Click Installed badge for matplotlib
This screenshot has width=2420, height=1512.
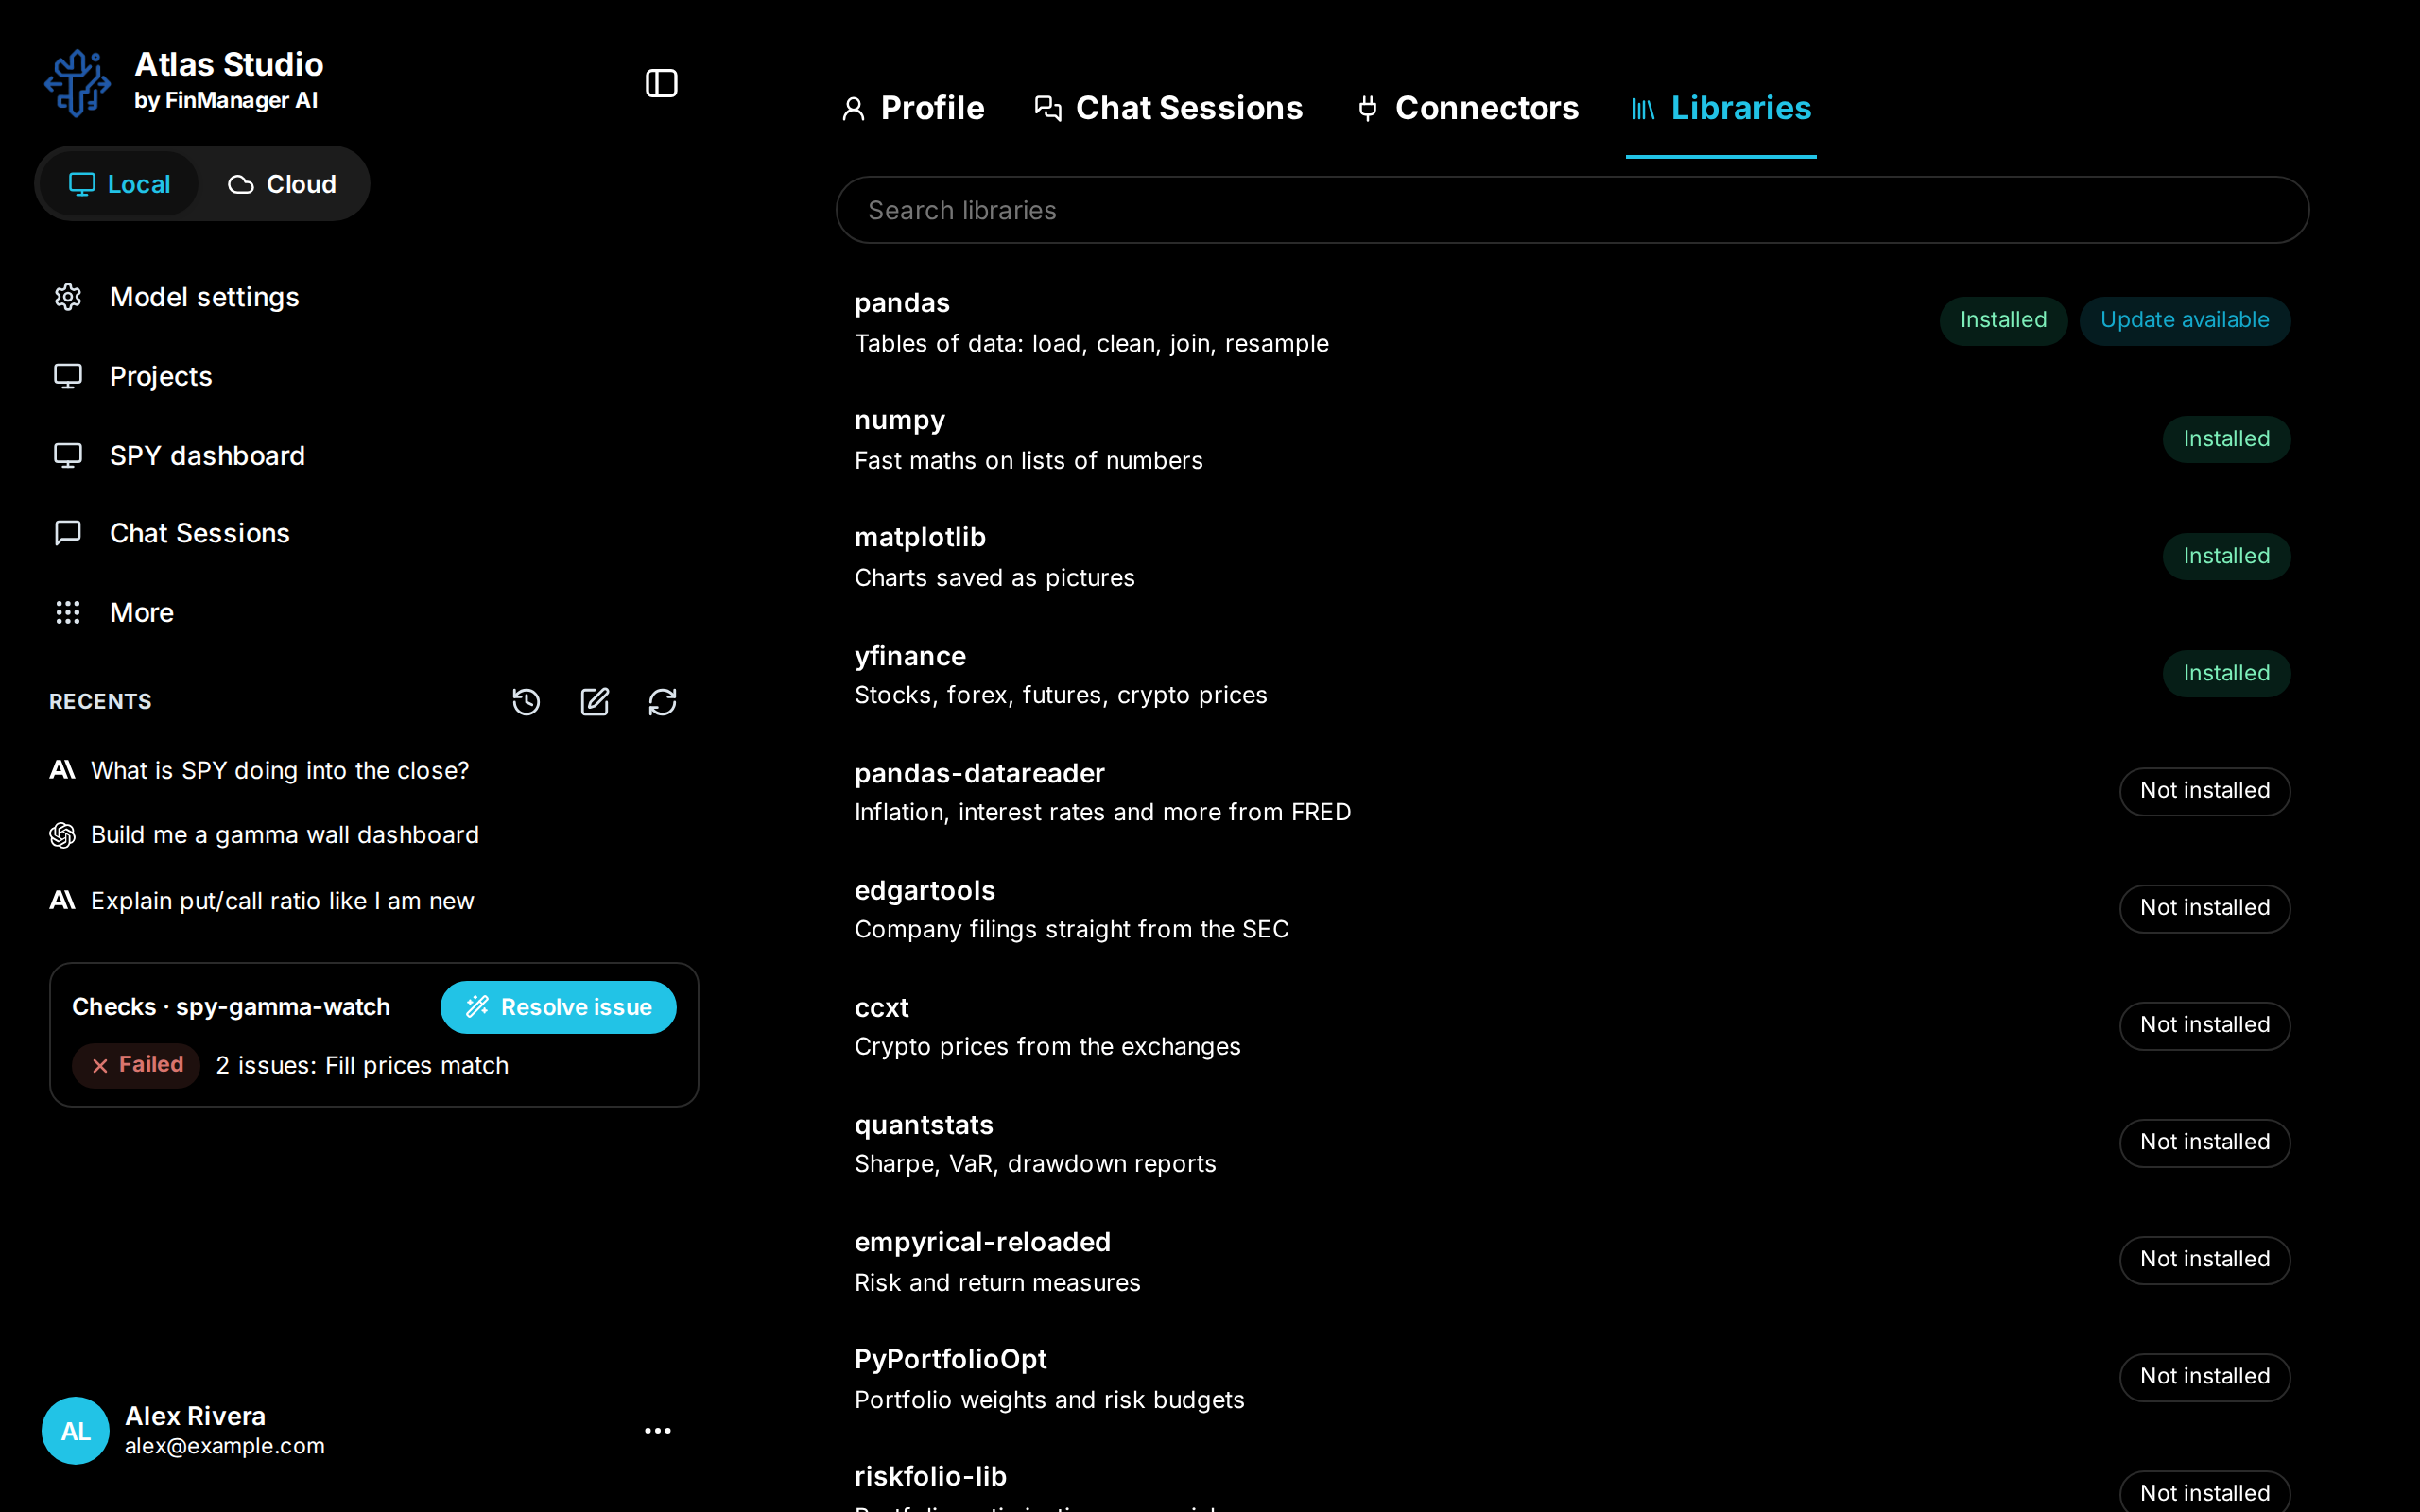tap(2226, 556)
